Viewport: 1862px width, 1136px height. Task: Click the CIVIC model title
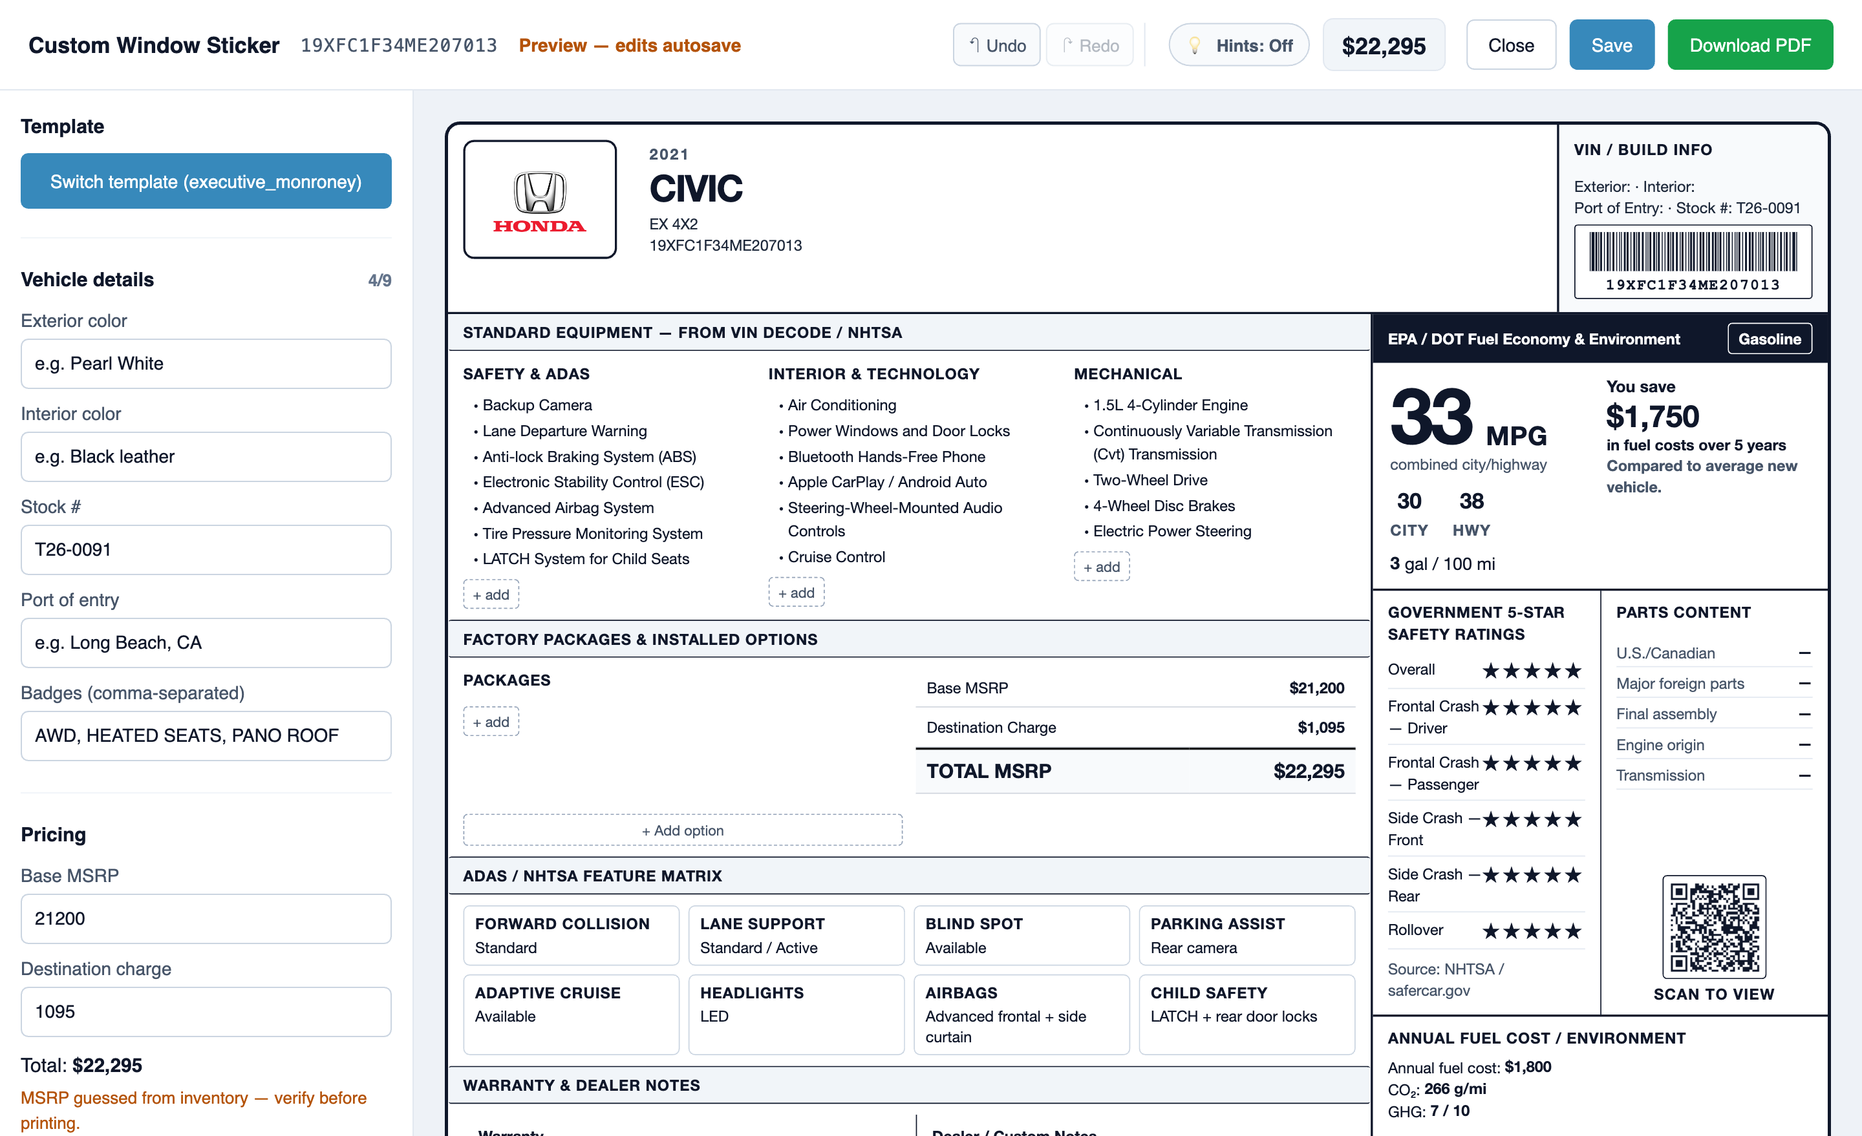696,189
